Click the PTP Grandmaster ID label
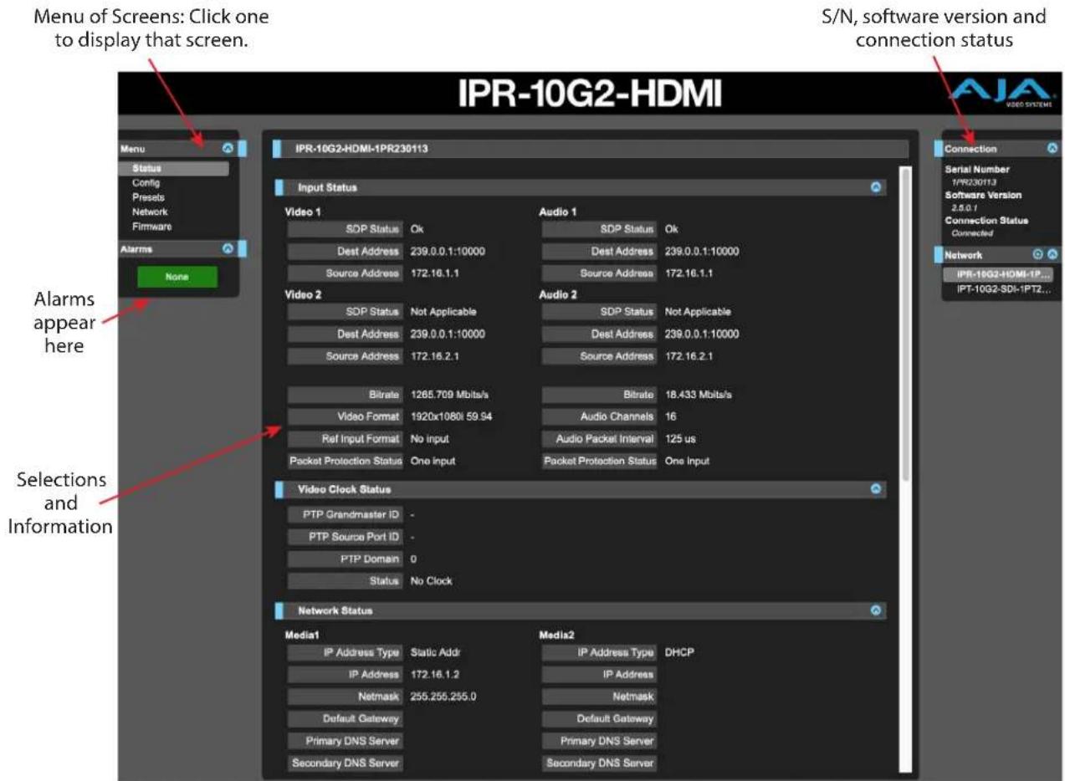Viewport: 1065px width, 781px height. click(x=346, y=514)
